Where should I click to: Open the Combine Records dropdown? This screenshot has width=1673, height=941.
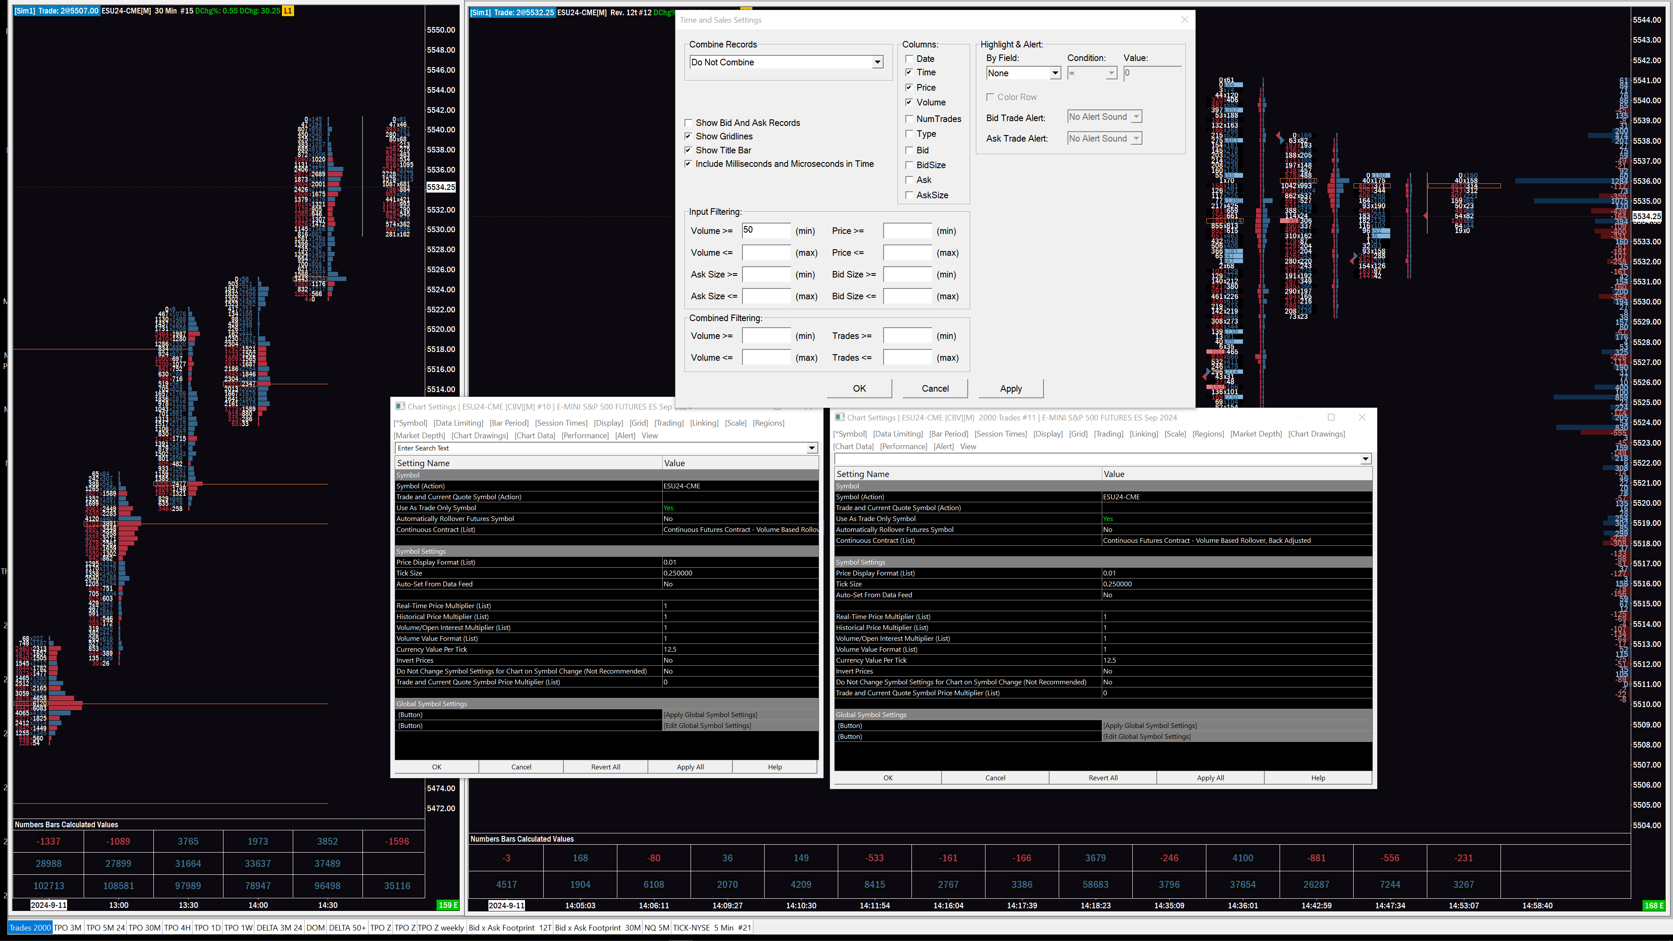(x=877, y=62)
